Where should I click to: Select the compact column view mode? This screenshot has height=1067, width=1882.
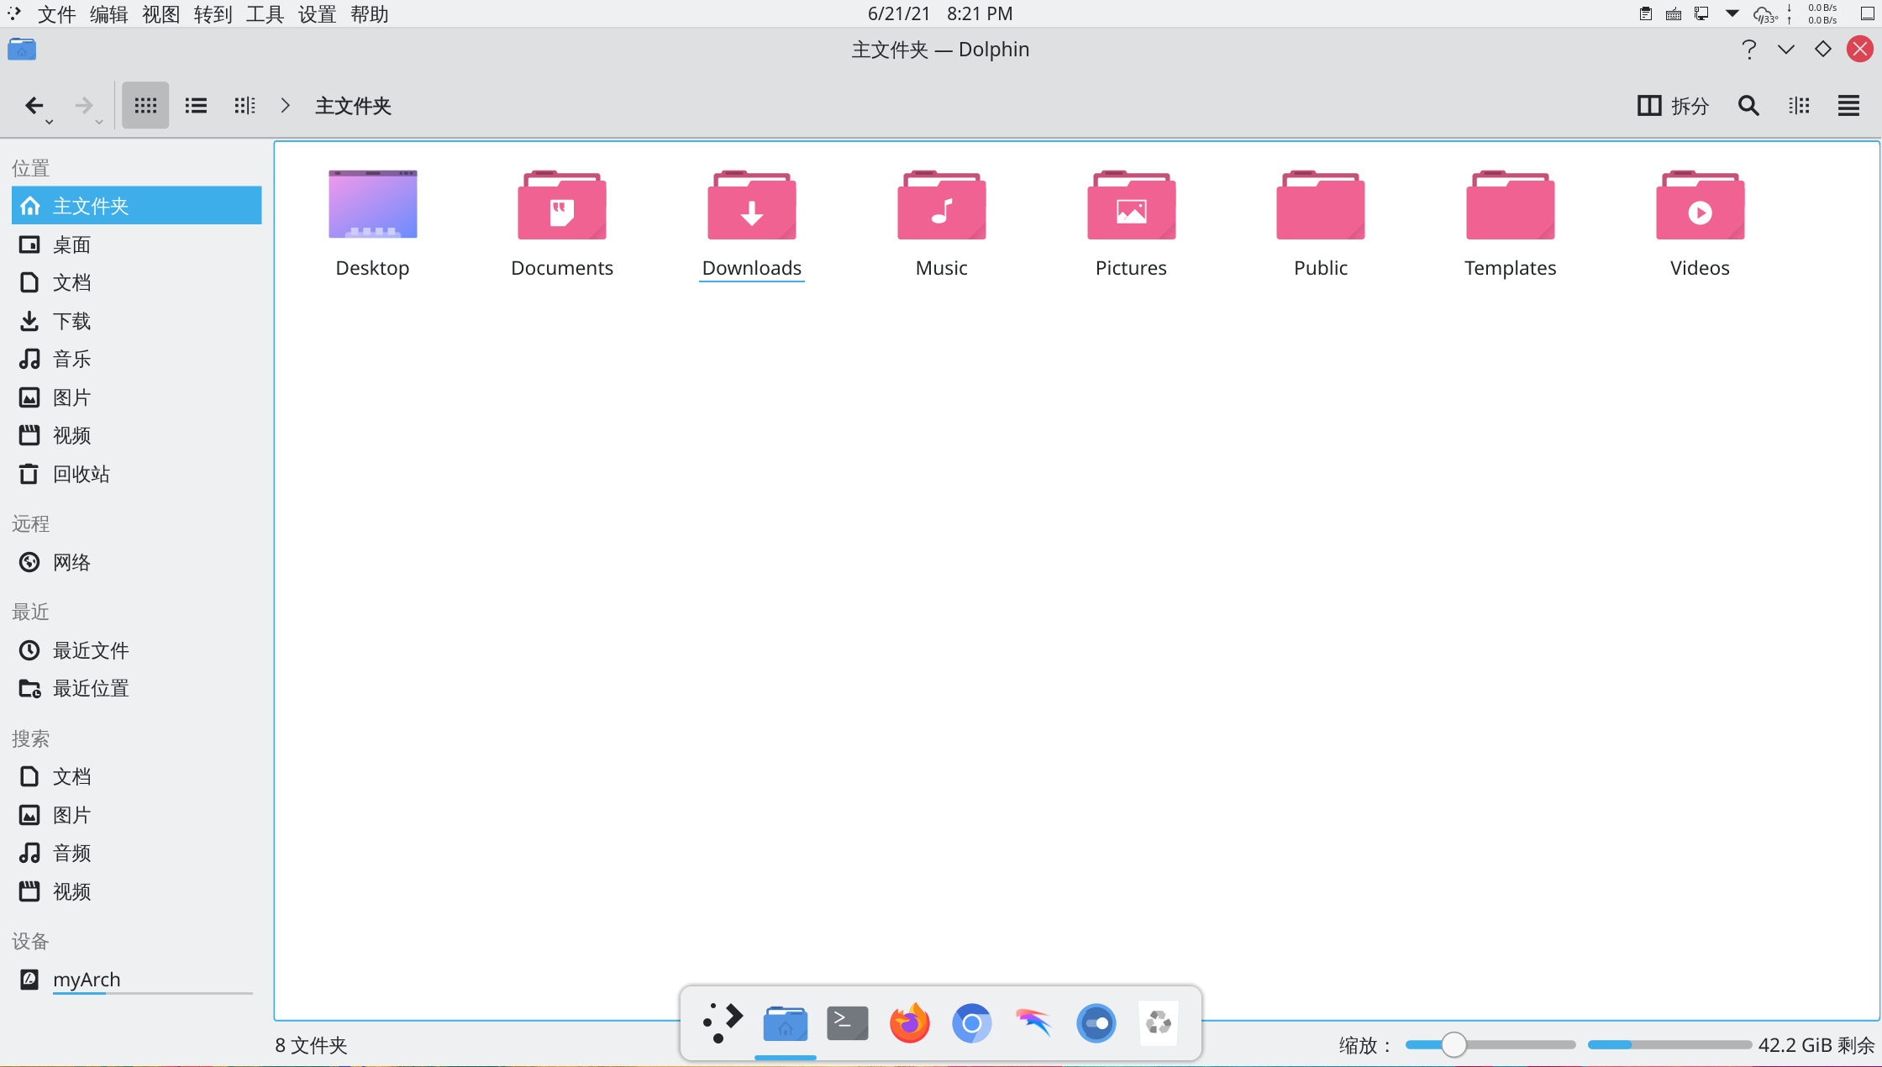(244, 105)
